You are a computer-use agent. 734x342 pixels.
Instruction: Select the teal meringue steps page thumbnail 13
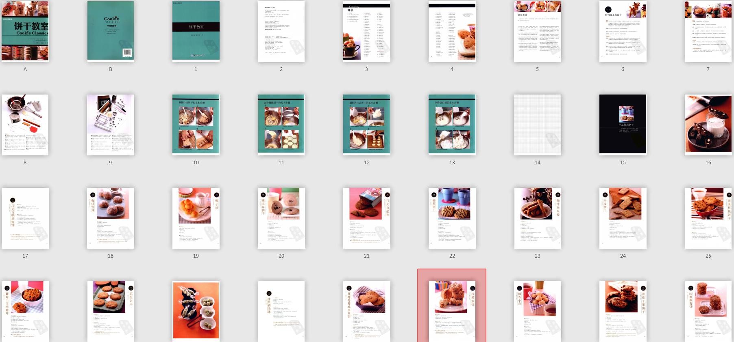coord(452,125)
